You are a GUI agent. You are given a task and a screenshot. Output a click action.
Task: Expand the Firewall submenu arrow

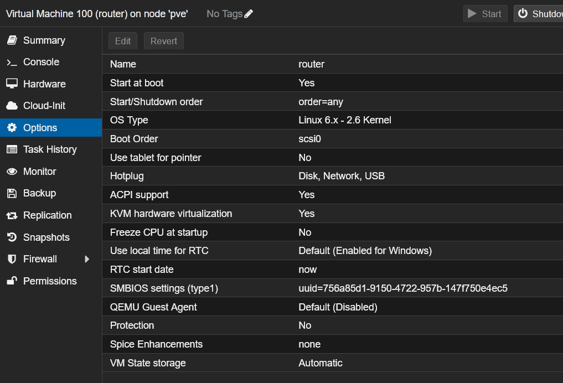(87, 259)
